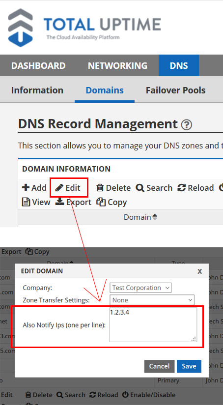Image resolution: width=223 pixels, height=411 pixels.
Task: Click Delete in the bottom toolbar
Action: [39, 395]
